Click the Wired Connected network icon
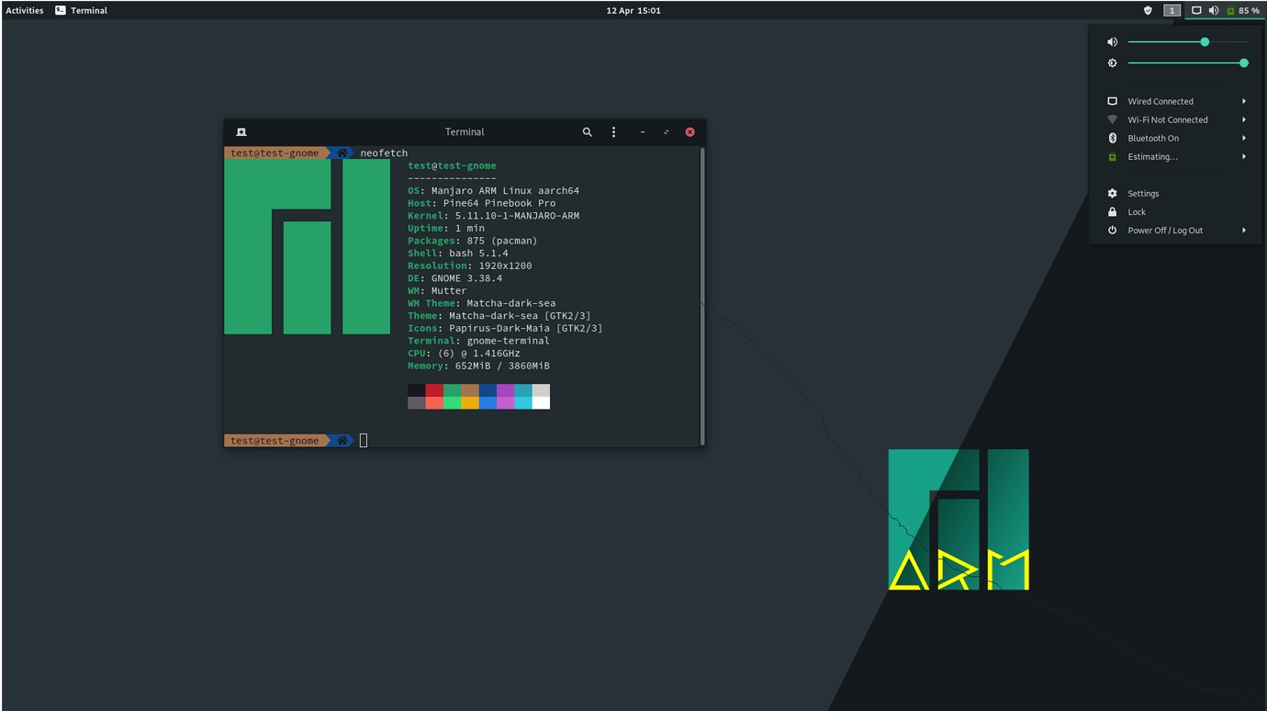 pyautogui.click(x=1112, y=101)
